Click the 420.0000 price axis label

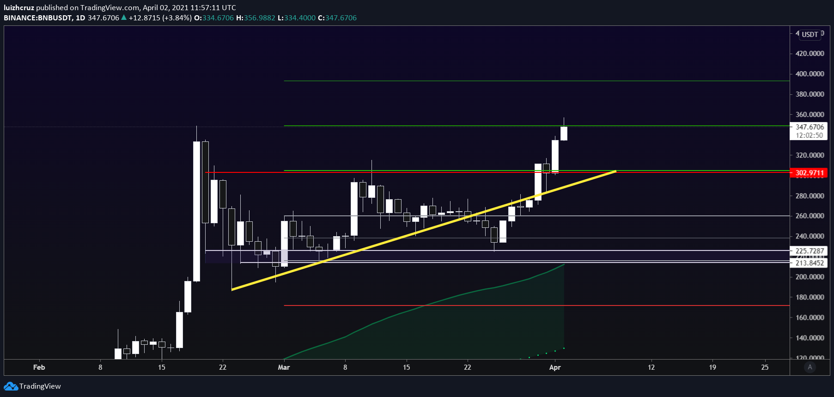click(x=810, y=54)
